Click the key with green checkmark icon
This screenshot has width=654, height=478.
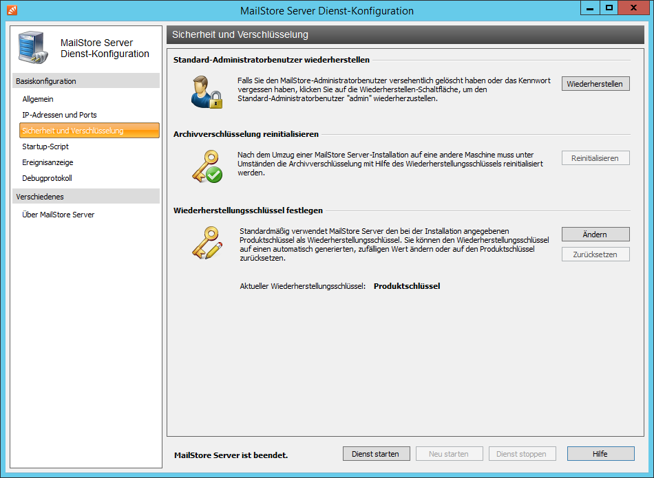pos(207,166)
